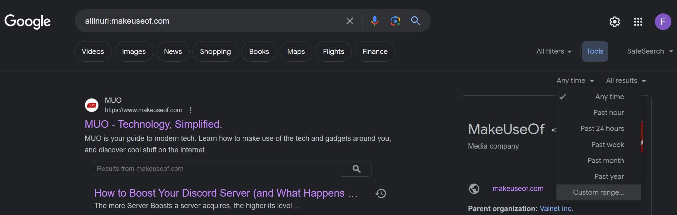Open the Valnet Inc. parent organization link
The image size is (677, 215).
click(556, 208)
